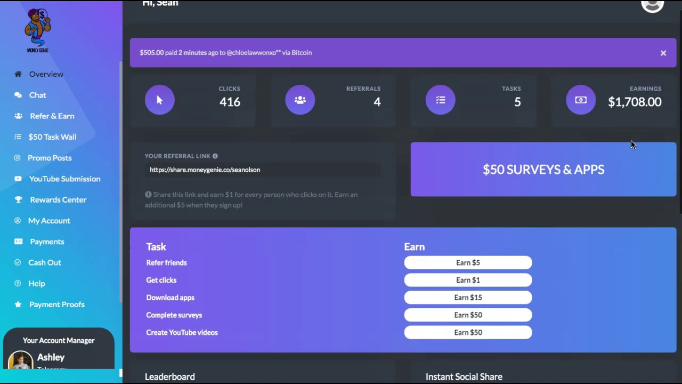Click the home icon beside Overview
The height and width of the screenshot is (384, 682).
pos(18,74)
